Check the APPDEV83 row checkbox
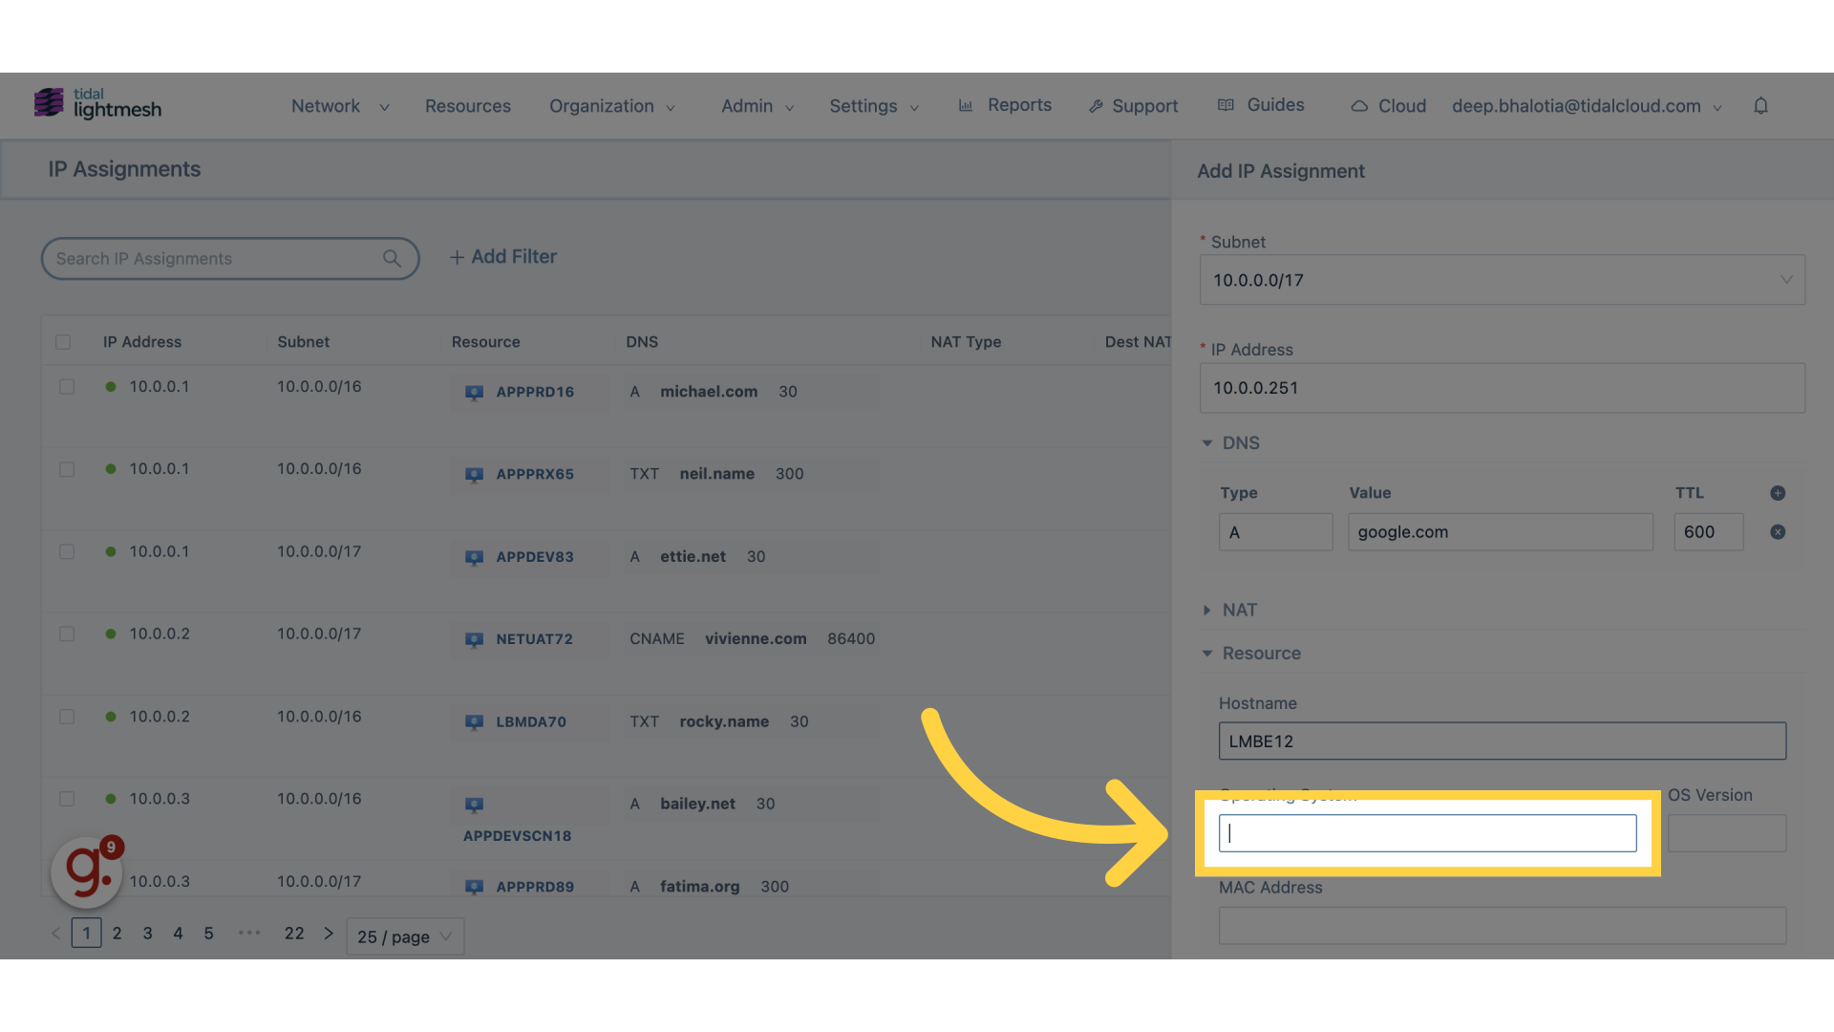The width and height of the screenshot is (1834, 1032). point(67,552)
